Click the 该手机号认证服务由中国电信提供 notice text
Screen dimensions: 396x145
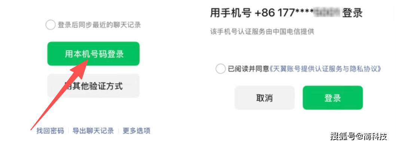coord(262,32)
